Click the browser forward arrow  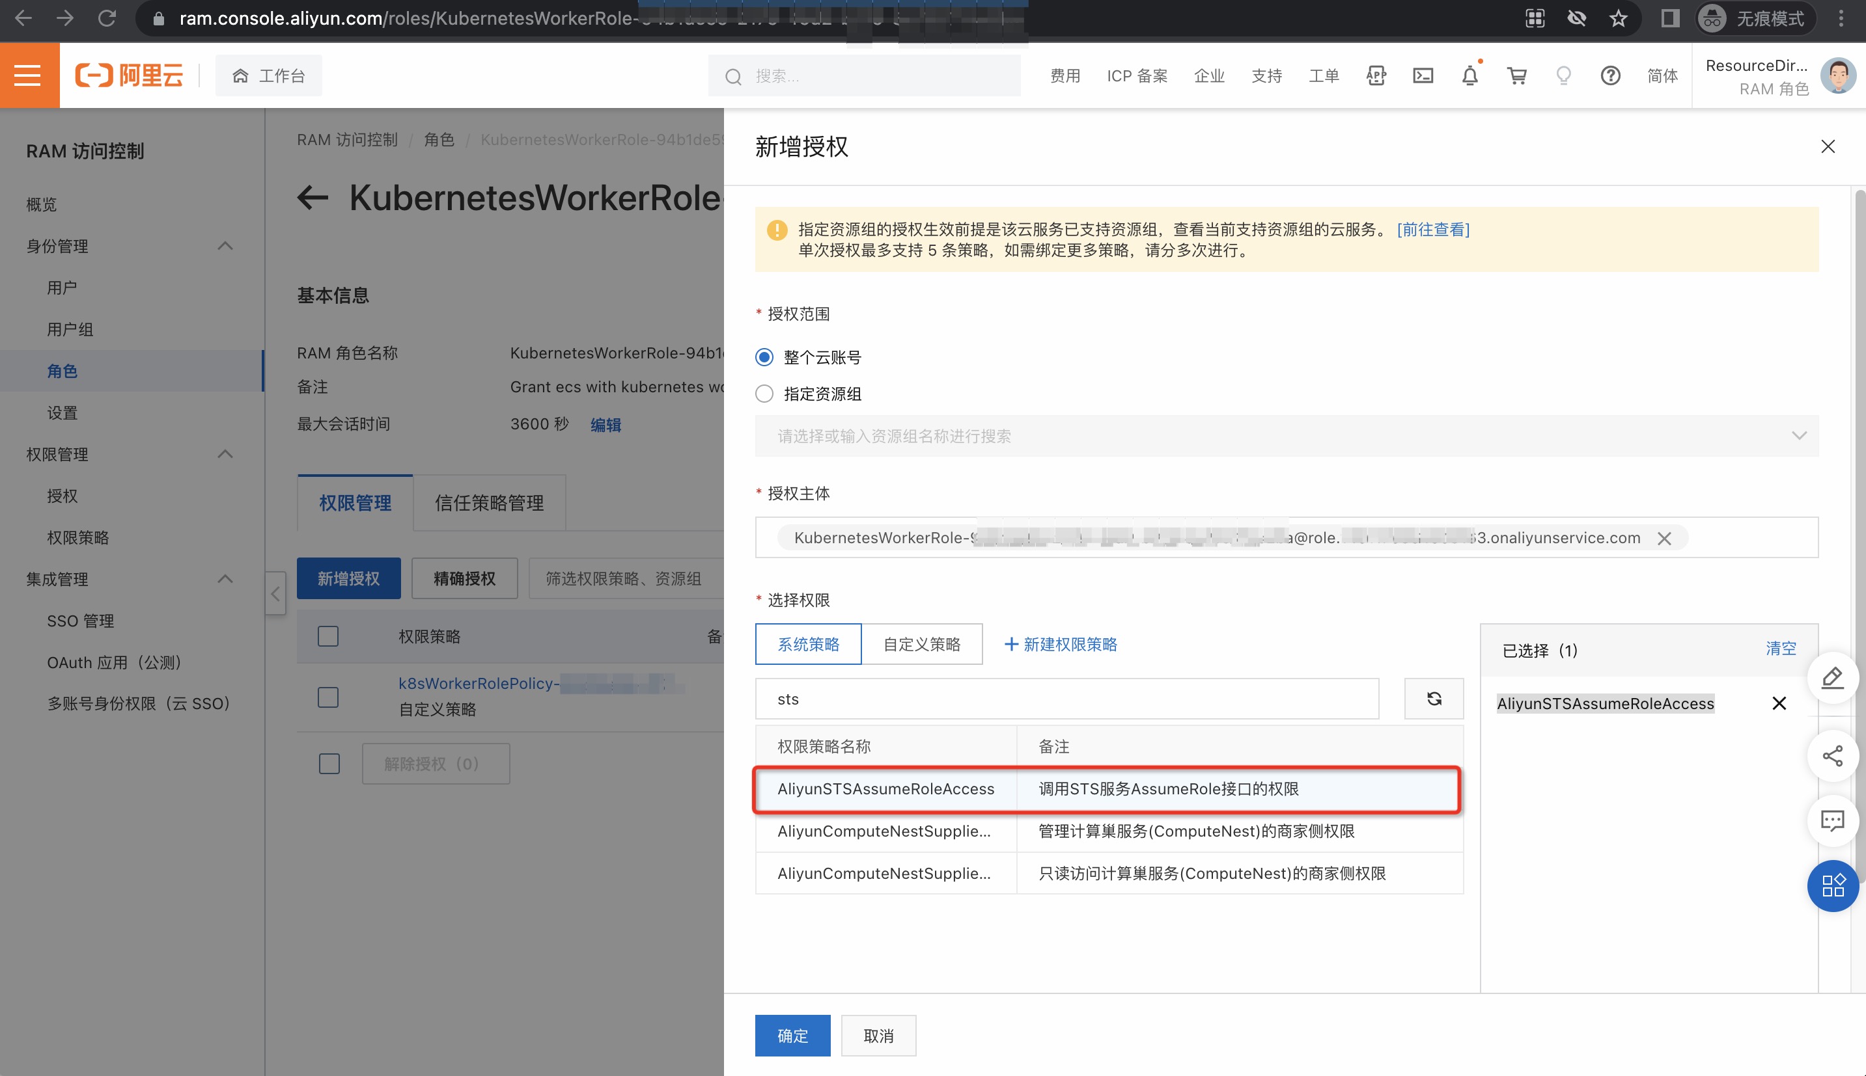point(65,18)
